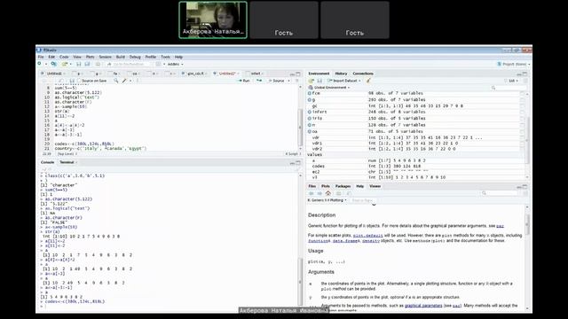The width and height of the screenshot is (568, 319).
Task: Expand the iris data frame entry
Action: pyautogui.click(x=310, y=118)
